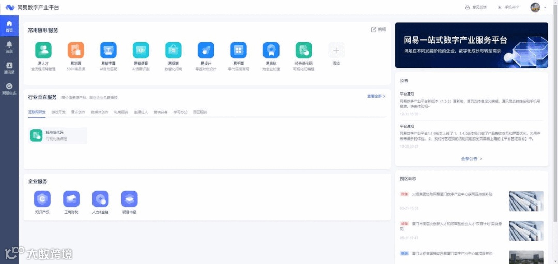This screenshot has width=558, height=264.
Task: Click the 网易一站式数字产业服务平台 banner
Action: 472,45
